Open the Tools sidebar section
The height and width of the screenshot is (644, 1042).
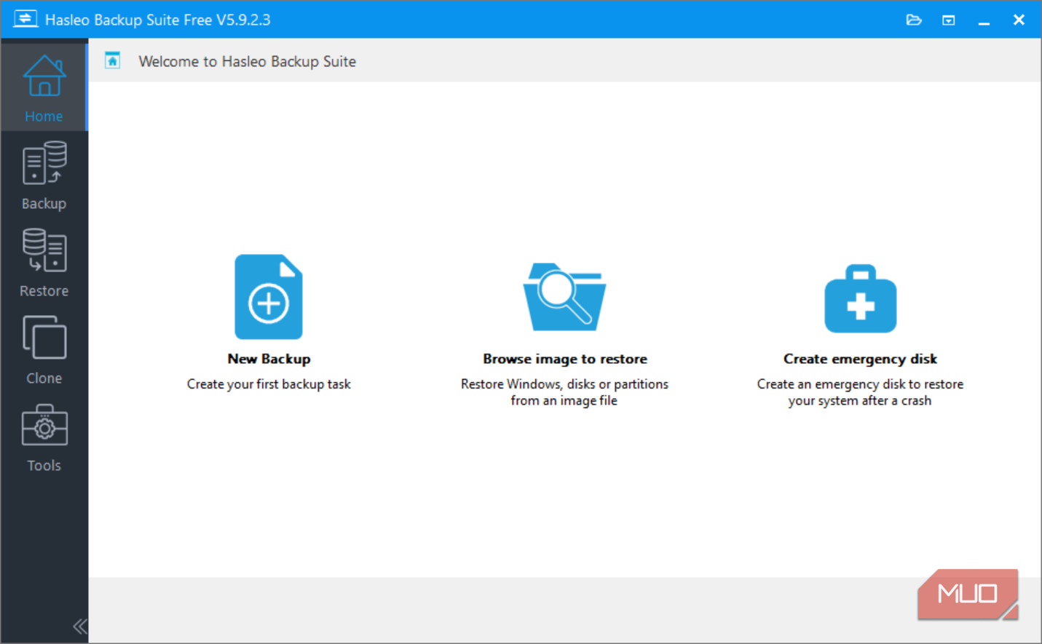tap(44, 437)
